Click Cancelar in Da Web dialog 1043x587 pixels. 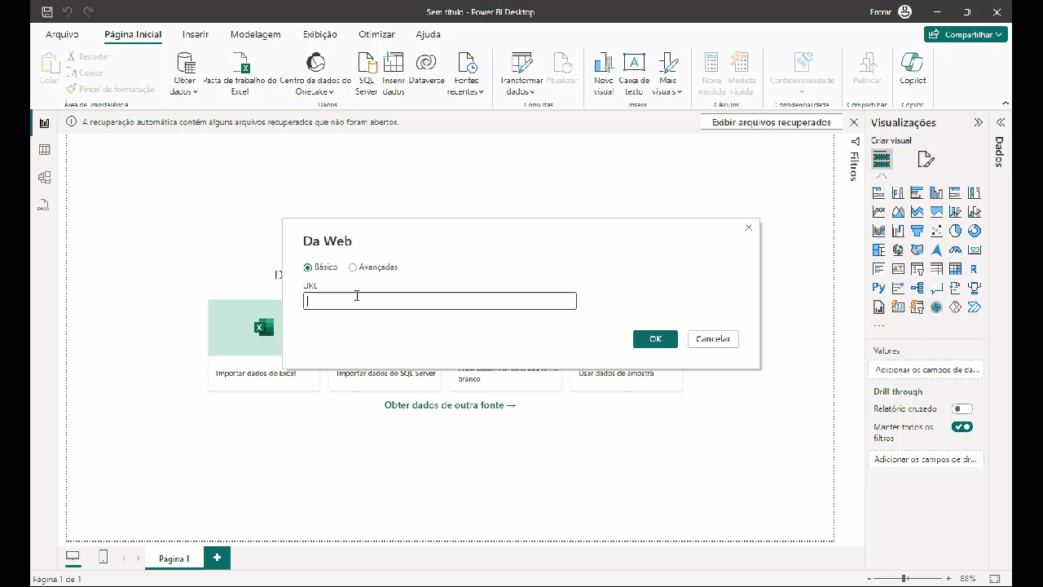click(x=713, y=339)
